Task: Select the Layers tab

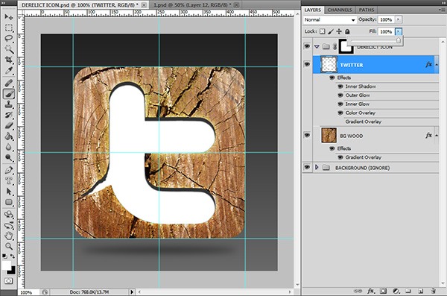Action: (x=313, y=10)
